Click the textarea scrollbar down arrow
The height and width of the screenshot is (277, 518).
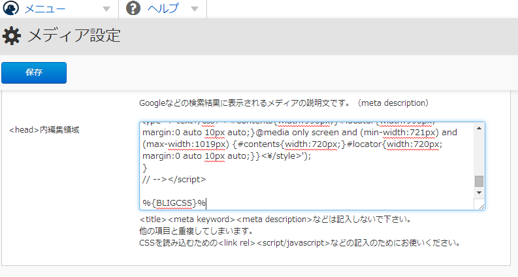(x=479, y=193)
